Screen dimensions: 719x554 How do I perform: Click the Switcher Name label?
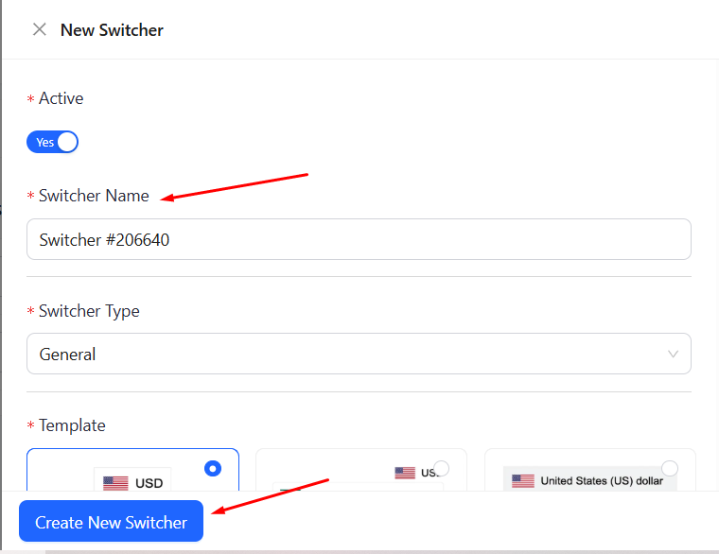94,196
